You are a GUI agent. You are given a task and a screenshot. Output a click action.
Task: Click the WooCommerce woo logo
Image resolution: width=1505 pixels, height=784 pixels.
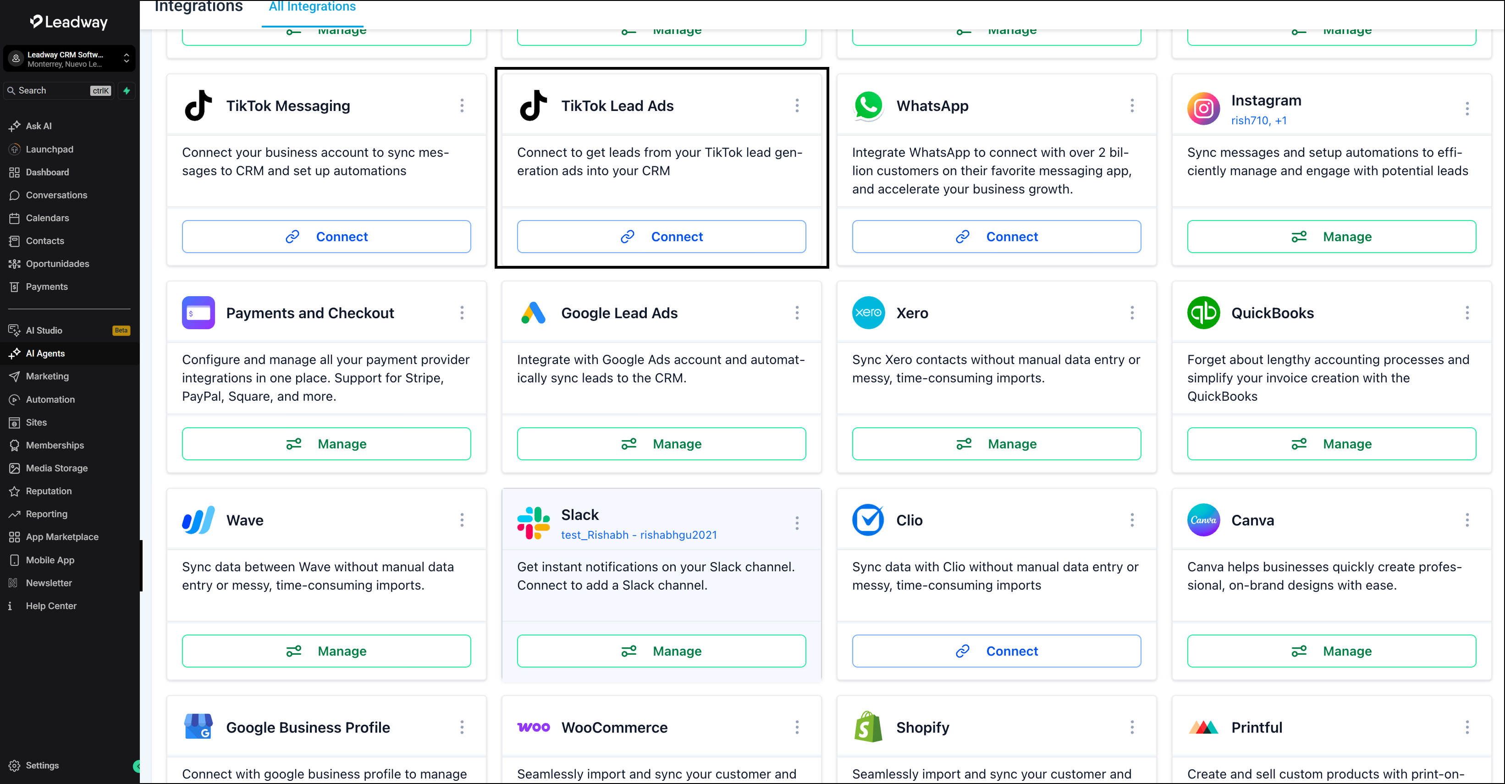(534, 727)
